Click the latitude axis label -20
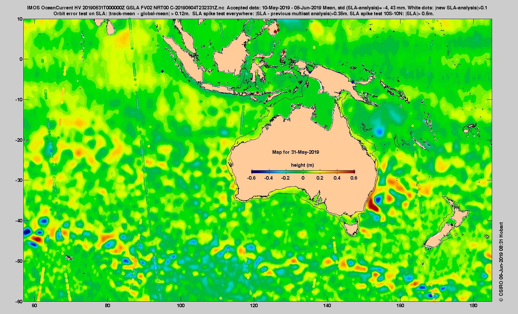 [x=19, y=140]
